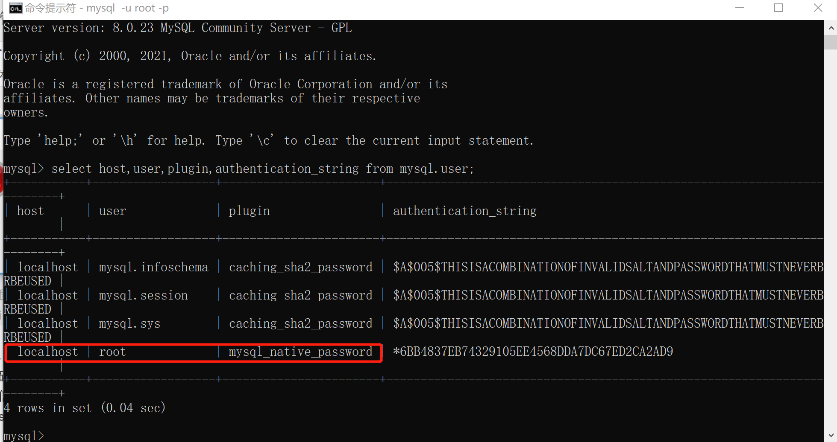Maximize the command prompt window
This screenshot has height=442, width=837.
pos(778,8)
